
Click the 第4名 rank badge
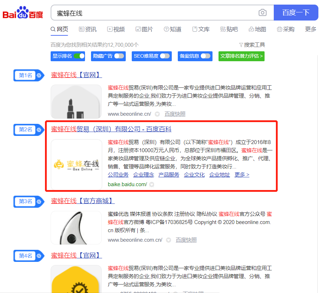29,256
